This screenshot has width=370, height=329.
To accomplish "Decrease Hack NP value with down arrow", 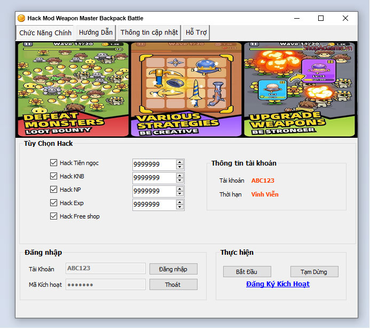I will click(x=180, y=193).
